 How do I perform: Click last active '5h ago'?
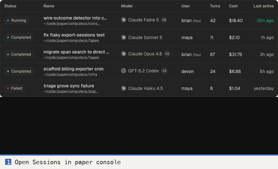(267, 71)
